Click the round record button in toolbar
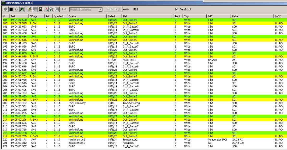Viewport: 287px width, 150px height. (5, 9)
